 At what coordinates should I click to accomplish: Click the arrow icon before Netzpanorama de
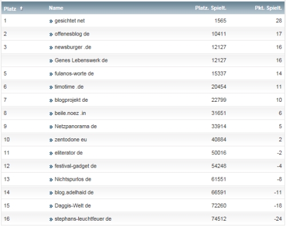point(51,127)
